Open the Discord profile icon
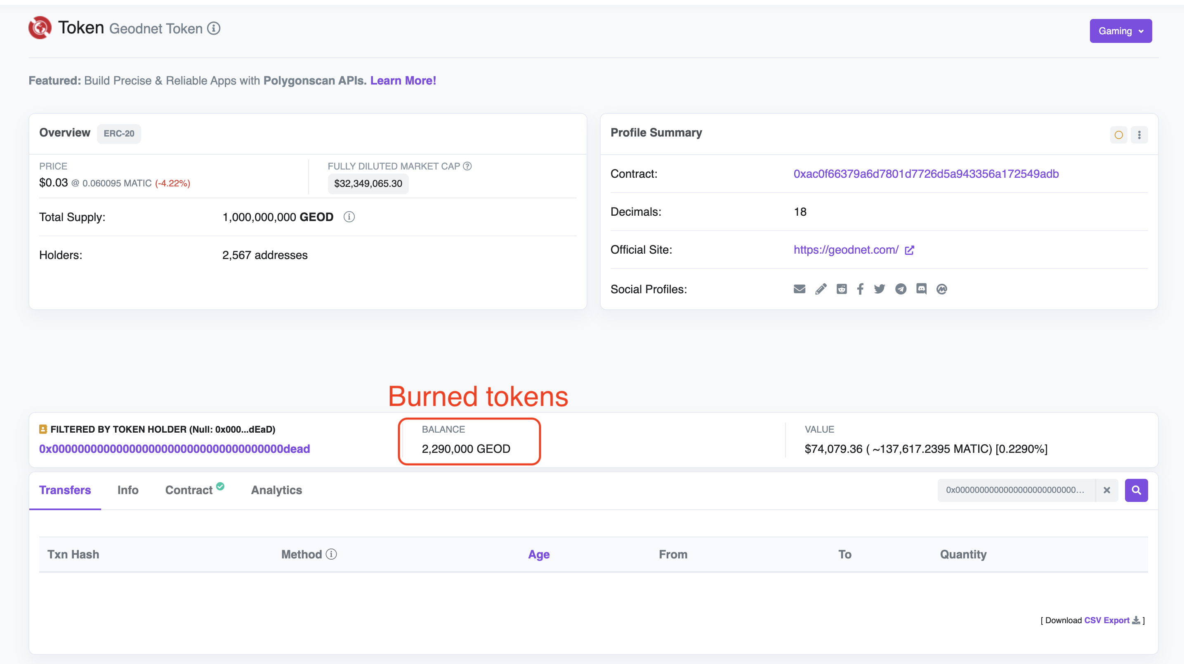1184x664 pixels. 921,289
